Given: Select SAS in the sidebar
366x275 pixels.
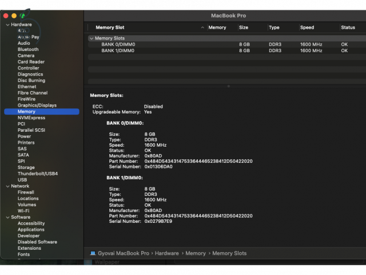Looking at the screenshot, I should [22, 149].
